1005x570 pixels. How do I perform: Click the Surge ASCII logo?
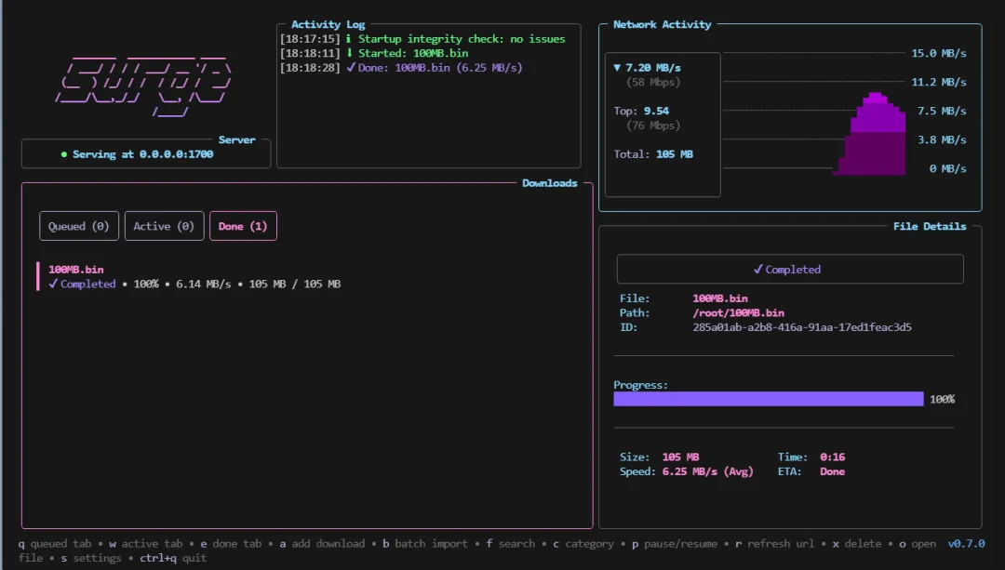click(x=144, y=86)
